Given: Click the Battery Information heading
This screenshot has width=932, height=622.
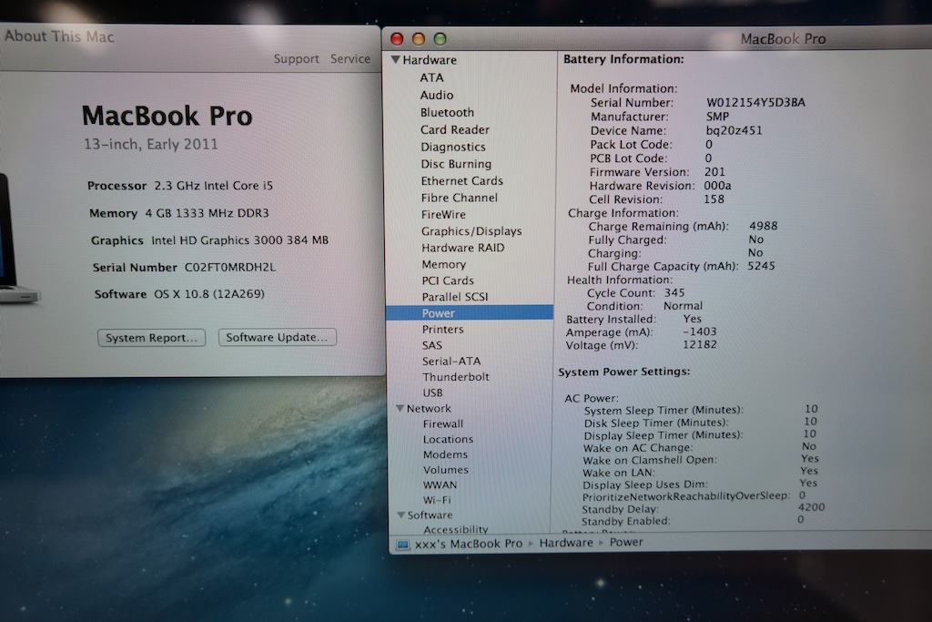Looking at the screenshot, I should (623, 59).
